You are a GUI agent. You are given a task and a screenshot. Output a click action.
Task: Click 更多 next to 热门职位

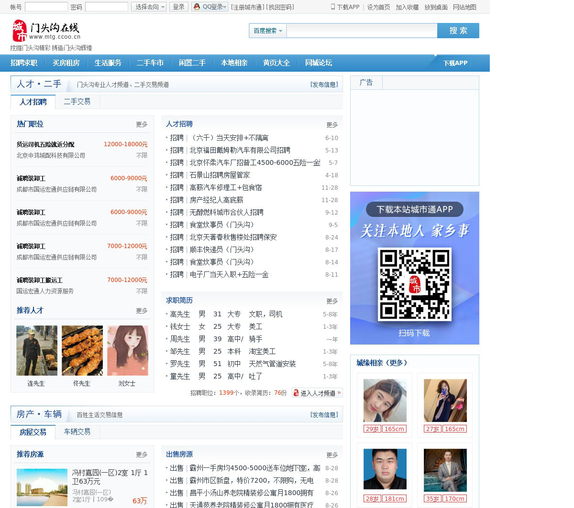tap(142, 124)
